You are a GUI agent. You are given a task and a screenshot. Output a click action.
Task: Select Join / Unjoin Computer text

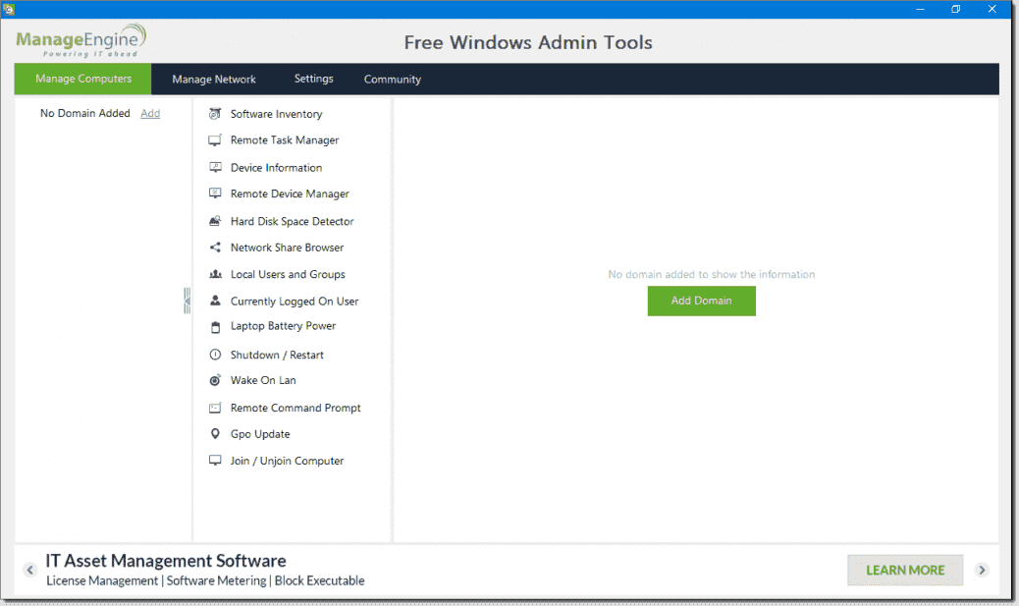pyautogui.click(x=288, y=461)
